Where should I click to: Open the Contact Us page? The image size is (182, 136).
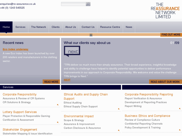pyautogui.click(x=88, y=27)
